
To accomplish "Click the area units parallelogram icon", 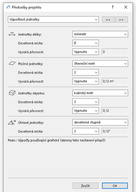I will point(12,63).
